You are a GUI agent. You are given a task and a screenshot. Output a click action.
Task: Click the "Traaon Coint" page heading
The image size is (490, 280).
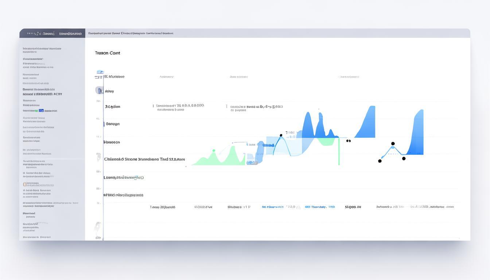108,53
